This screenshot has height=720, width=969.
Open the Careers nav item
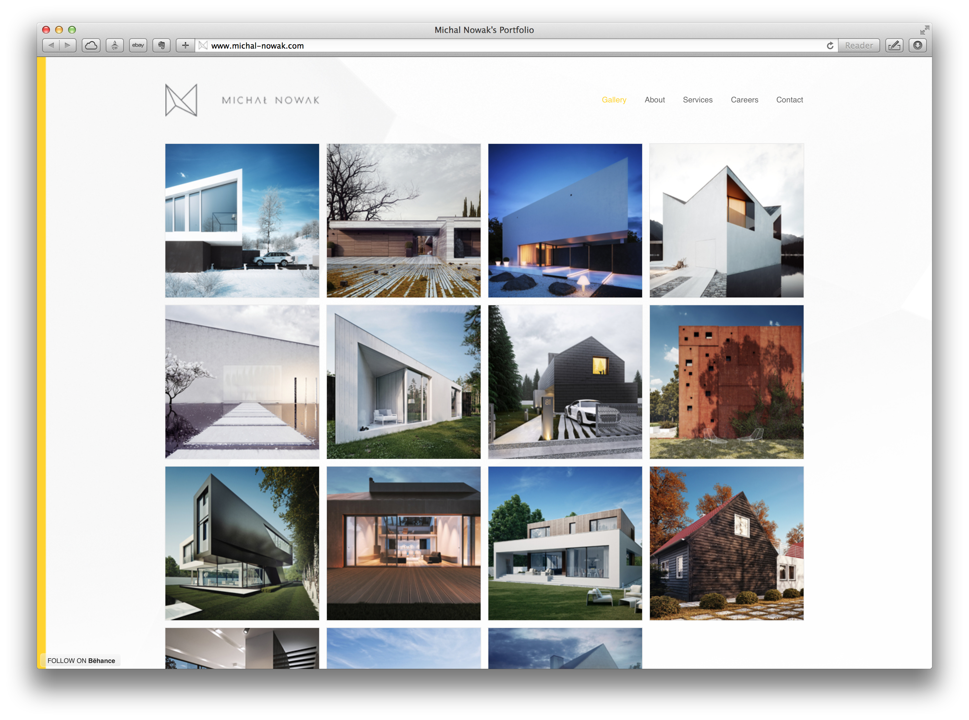tap(744, 100)
